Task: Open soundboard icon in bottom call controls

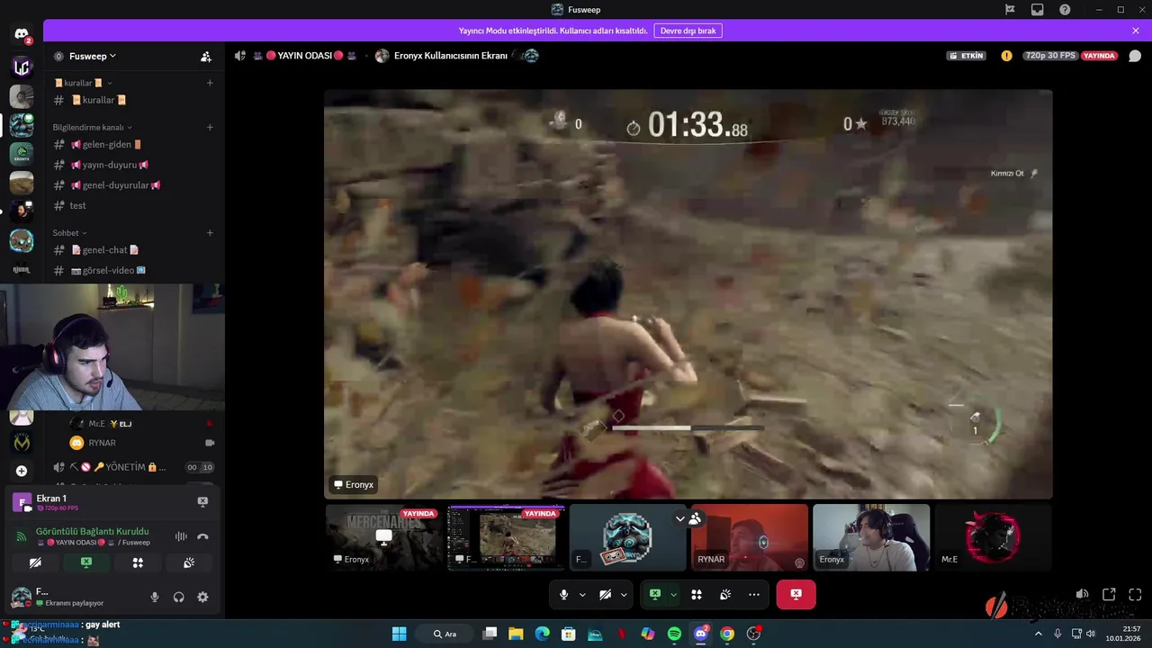Action: coord(725,595)
